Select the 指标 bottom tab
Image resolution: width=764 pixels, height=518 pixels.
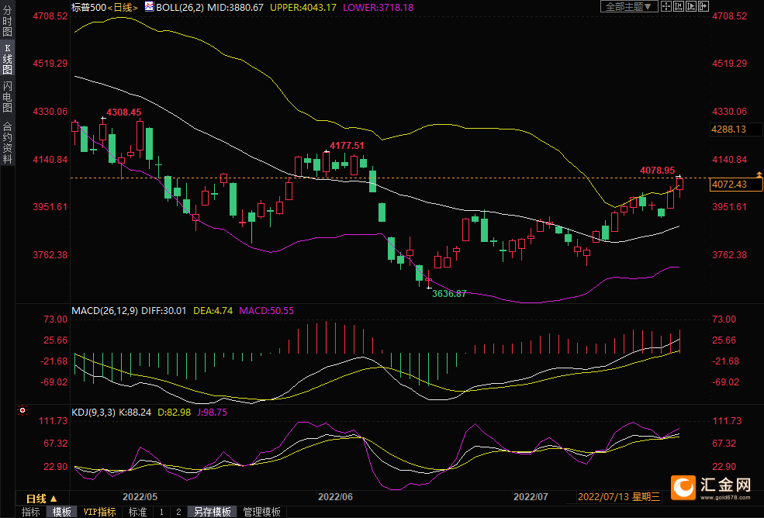(x=30, y=512)
